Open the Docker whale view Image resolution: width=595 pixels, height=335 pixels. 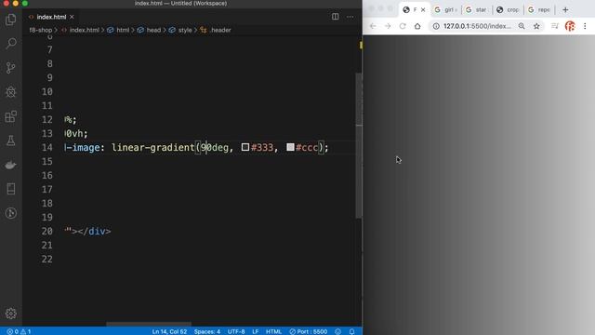(x=11, y=165)
